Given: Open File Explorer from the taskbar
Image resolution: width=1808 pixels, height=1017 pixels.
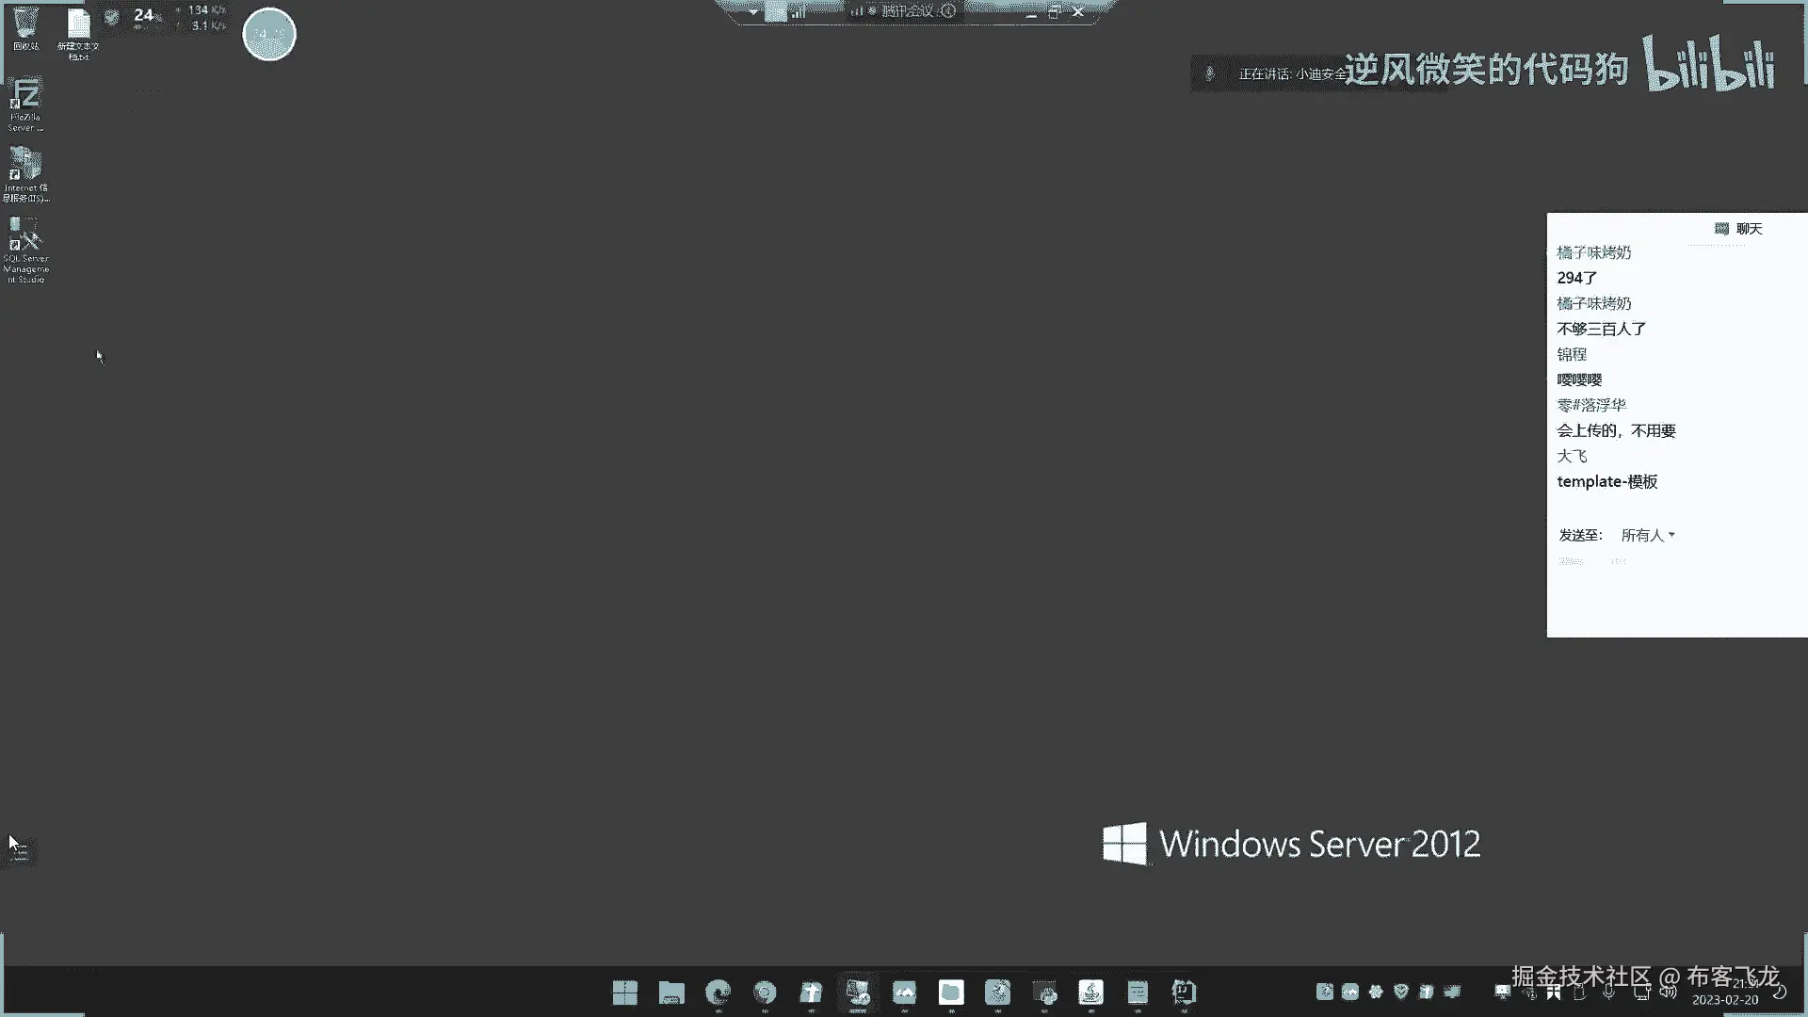Looking at the screenshot, I should tap(671, 992).
